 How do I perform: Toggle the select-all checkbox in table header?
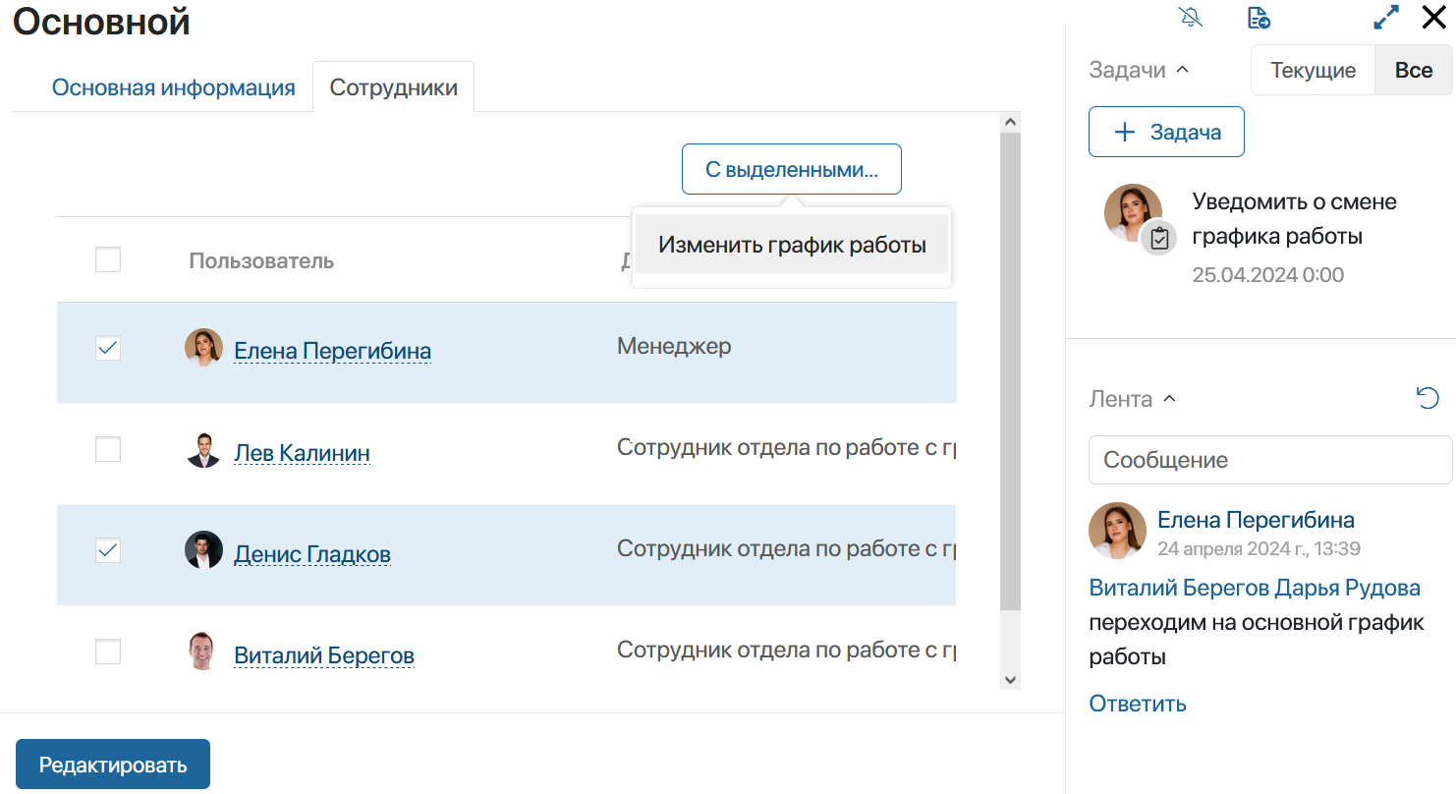[108, 259]
